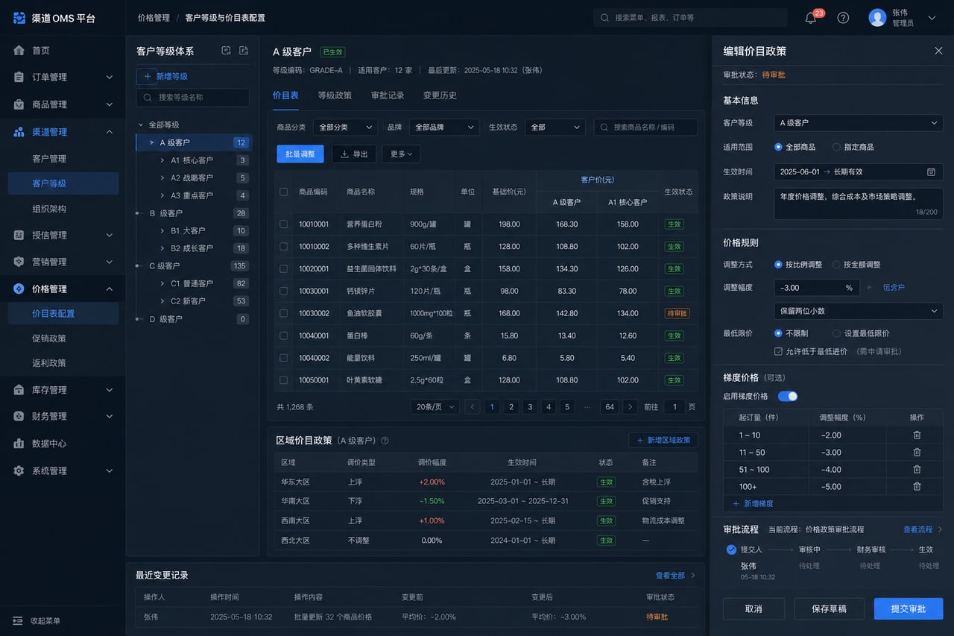
Task: Click the 搜索等级名称 search field
Action: pyautogui.click(x=193, y=97)
